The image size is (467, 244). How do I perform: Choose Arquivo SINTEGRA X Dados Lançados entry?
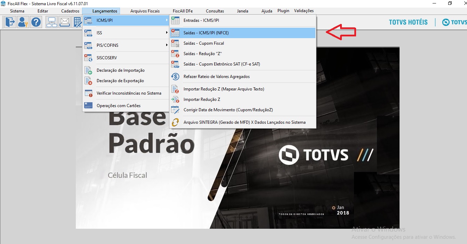243,122
